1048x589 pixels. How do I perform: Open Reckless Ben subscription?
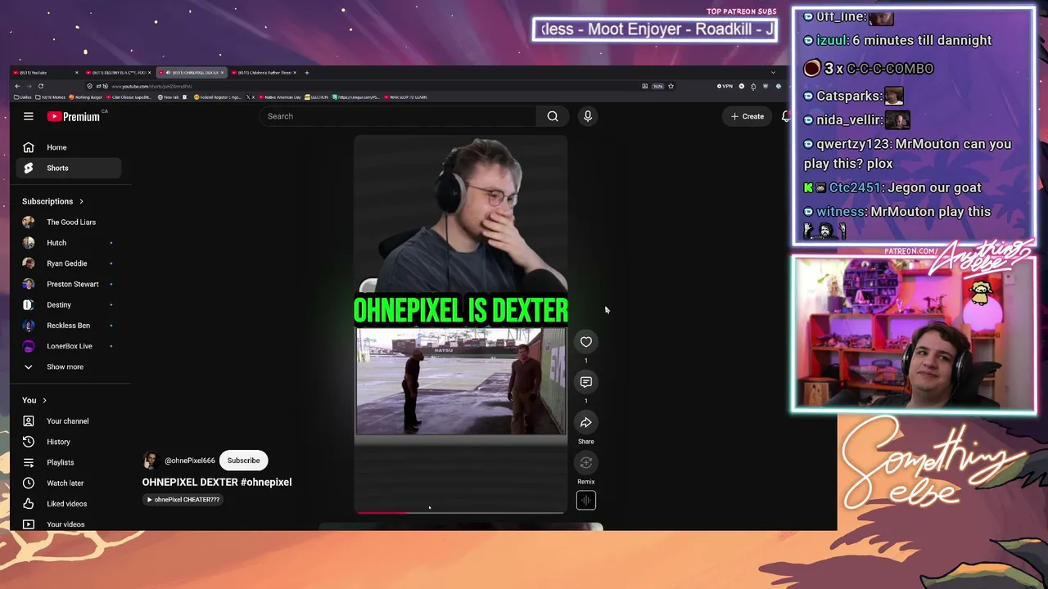coord(69,326)
